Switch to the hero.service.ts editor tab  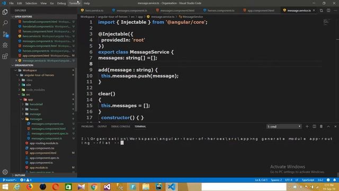pyautogui.click(x=92, y=11)
